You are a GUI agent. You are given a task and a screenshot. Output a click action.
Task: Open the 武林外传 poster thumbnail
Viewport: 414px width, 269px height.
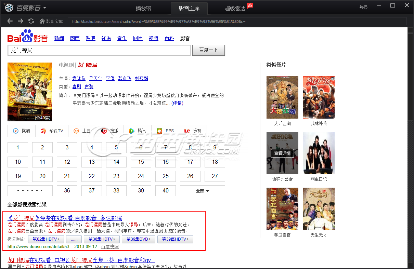tap(319, 97)
